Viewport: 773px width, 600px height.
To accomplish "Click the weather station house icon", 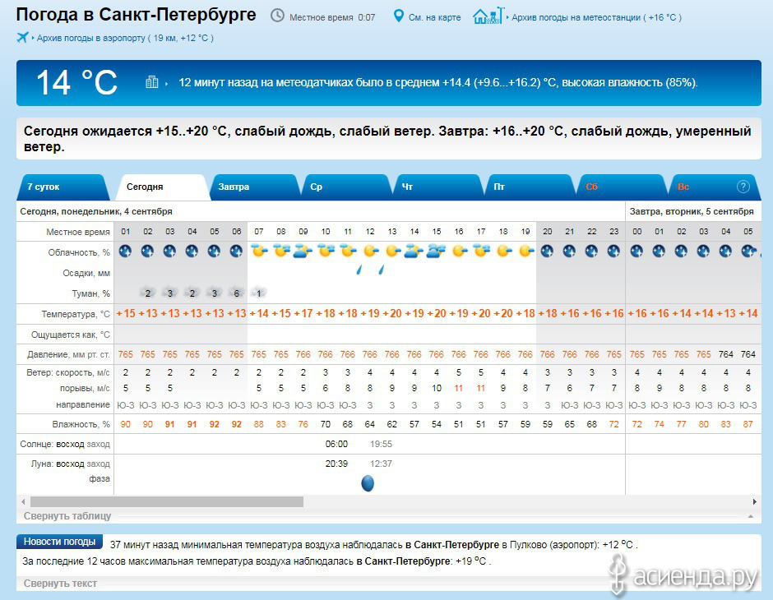I will click(x=488, y=16).
